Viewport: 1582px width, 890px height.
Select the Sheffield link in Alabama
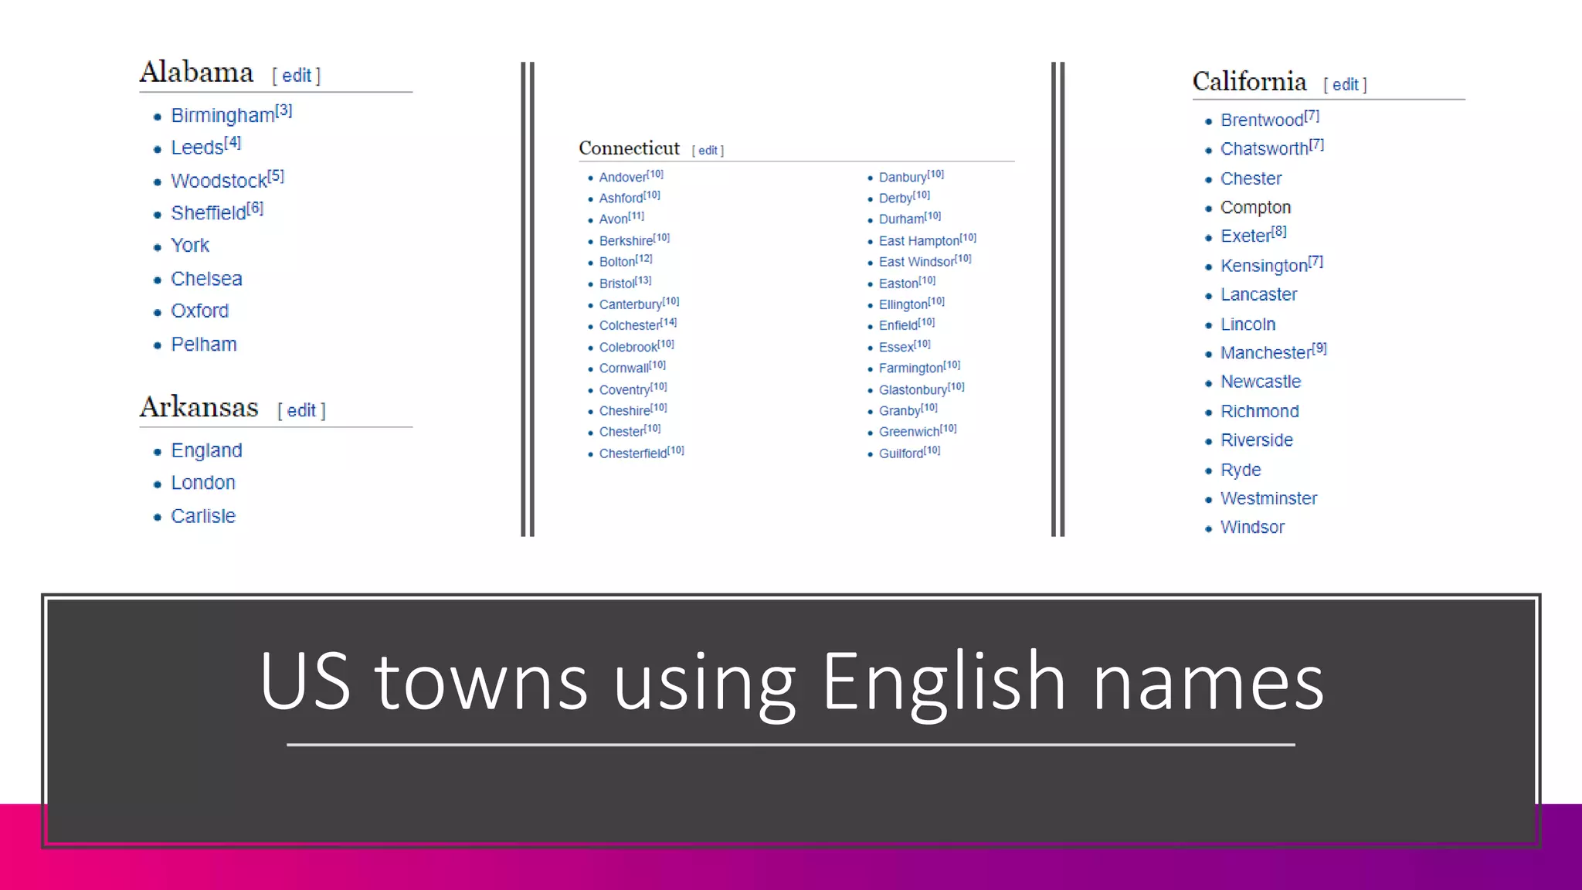pyautogui.click(x=208, y=213)
